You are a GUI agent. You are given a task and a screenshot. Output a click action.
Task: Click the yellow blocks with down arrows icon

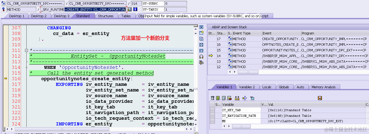237,98
